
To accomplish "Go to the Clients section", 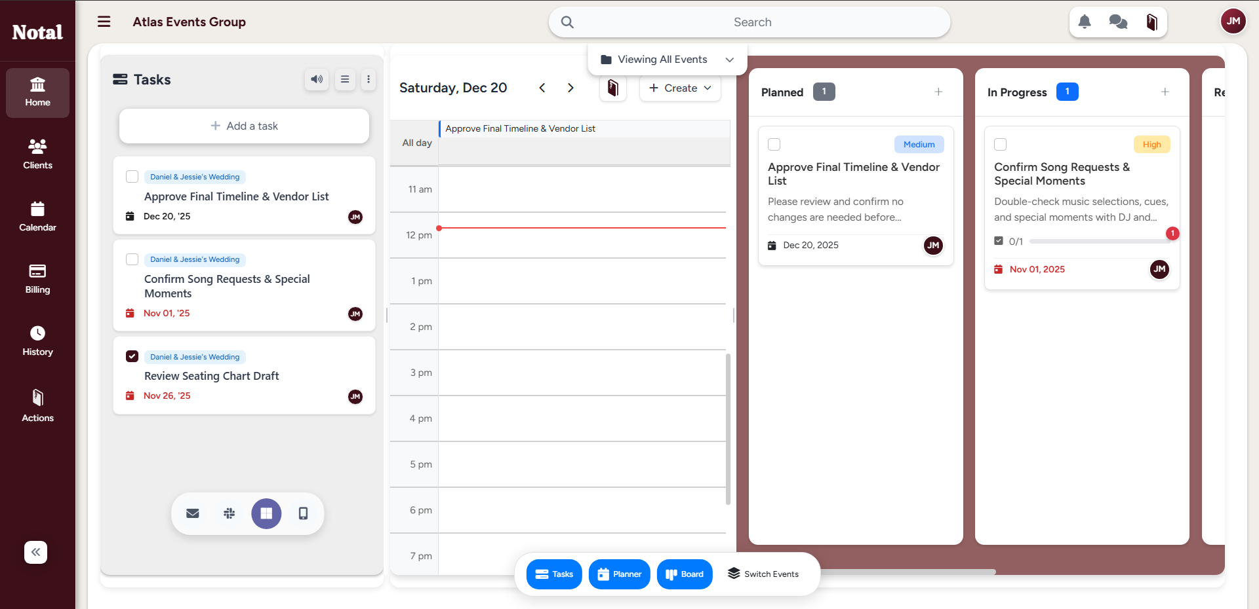I will point(37,154).
